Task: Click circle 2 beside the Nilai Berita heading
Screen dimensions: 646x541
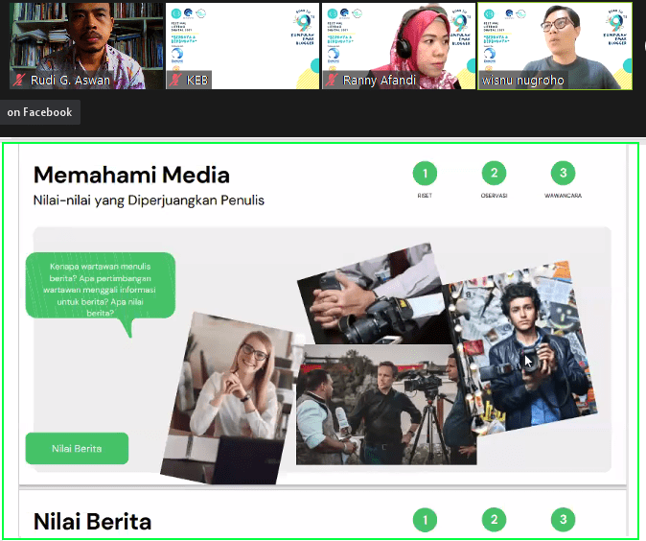Action: pos(494,520)
